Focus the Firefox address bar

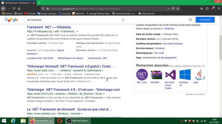[108, 9]
